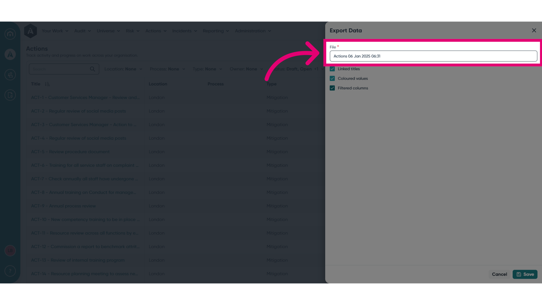Open the Incidents menu
The width and height of the screenshot is (542, 305).
tap(185, 31)
